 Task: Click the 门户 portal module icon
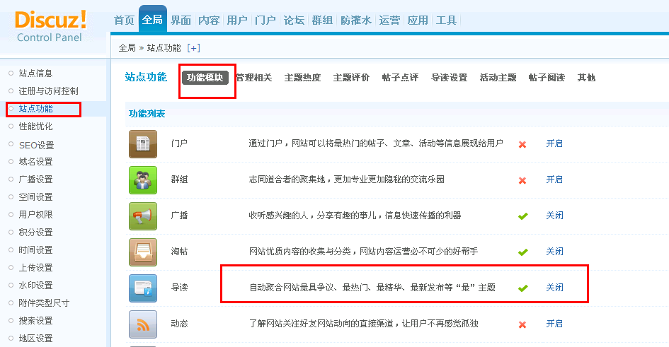143,144
